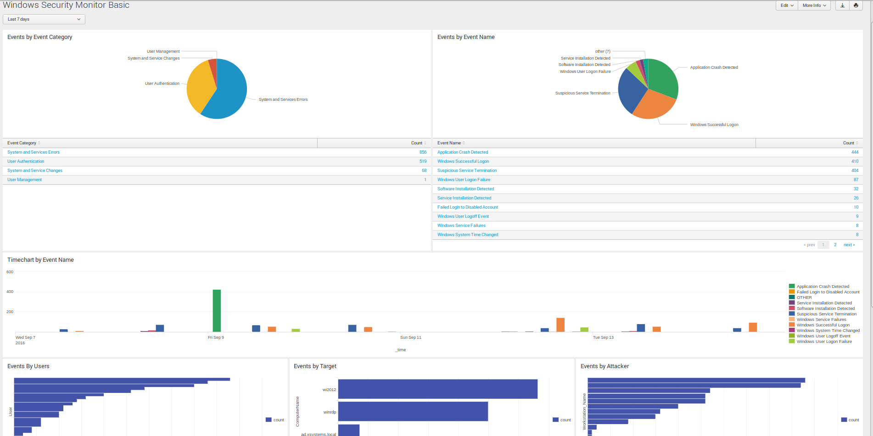The height and width of the screenshot is (436, 873).
Task: Open the Last 7 days time range picker
Action: coord(44,19)
